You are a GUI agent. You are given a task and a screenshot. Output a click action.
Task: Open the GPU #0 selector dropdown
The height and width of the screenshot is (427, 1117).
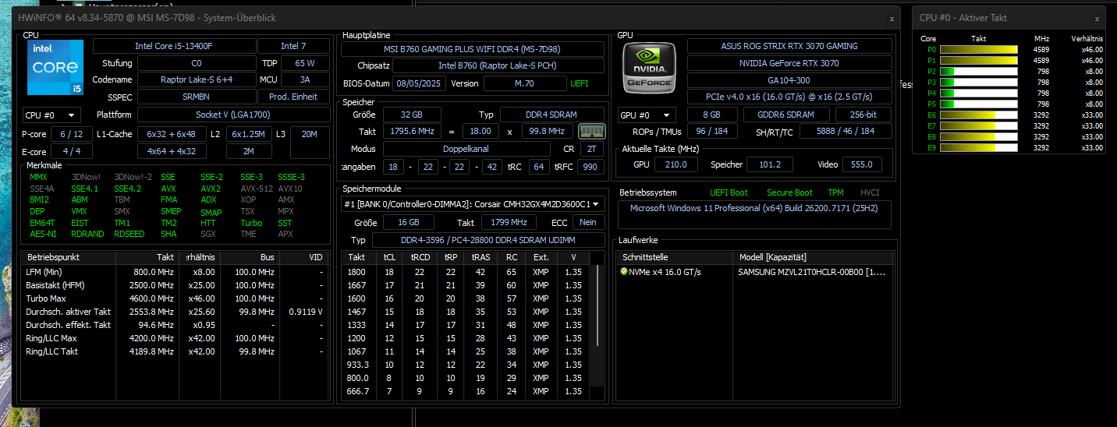[647, 115]
